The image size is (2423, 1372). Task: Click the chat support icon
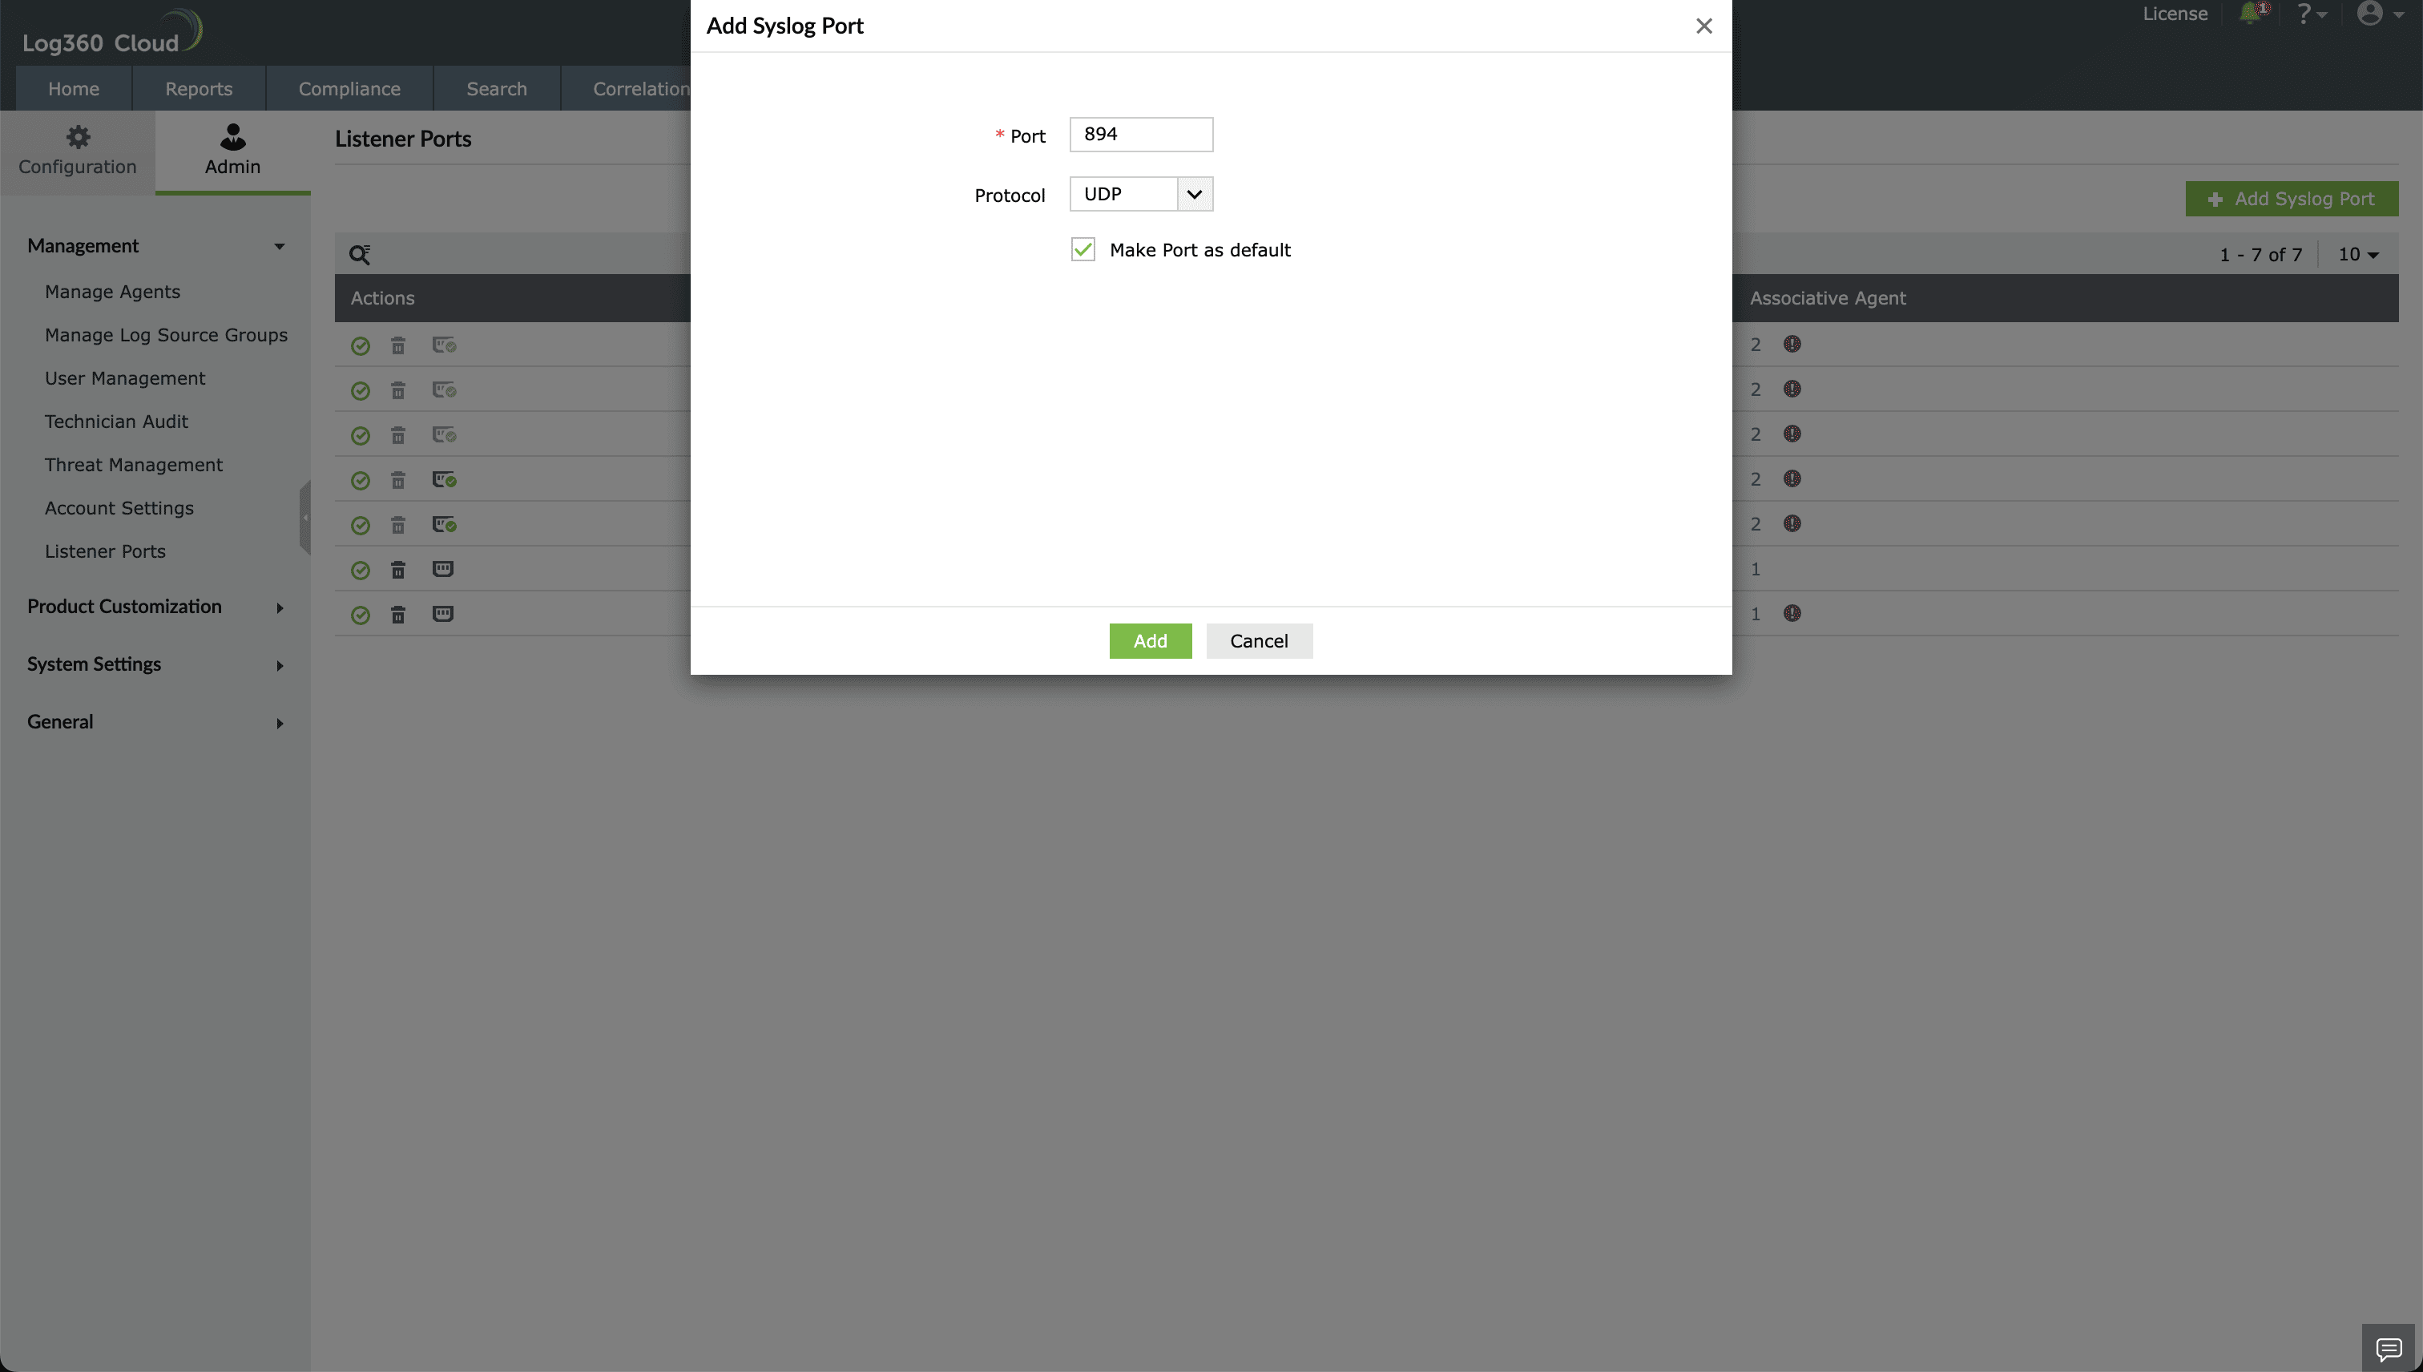tap(2388, 1349)
